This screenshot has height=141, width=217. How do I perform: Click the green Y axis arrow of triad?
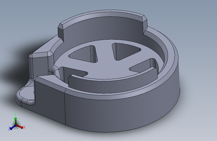[16, 120]
